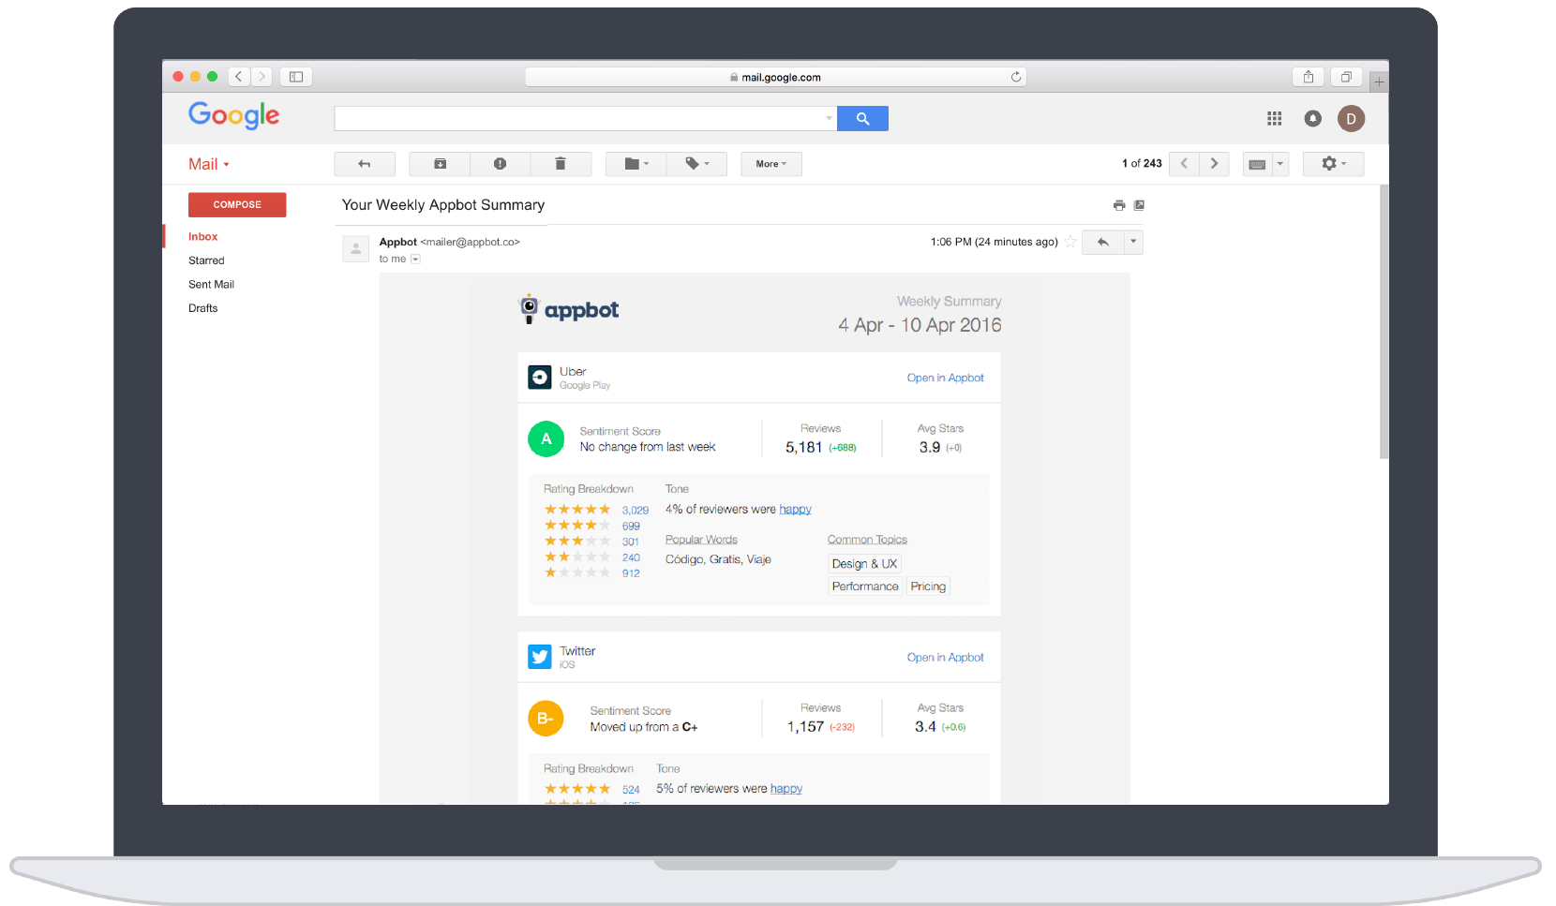Click Uber sentiment grade A badge
The width and height of the screenshot is (1556, 906).
pos(546,439)
